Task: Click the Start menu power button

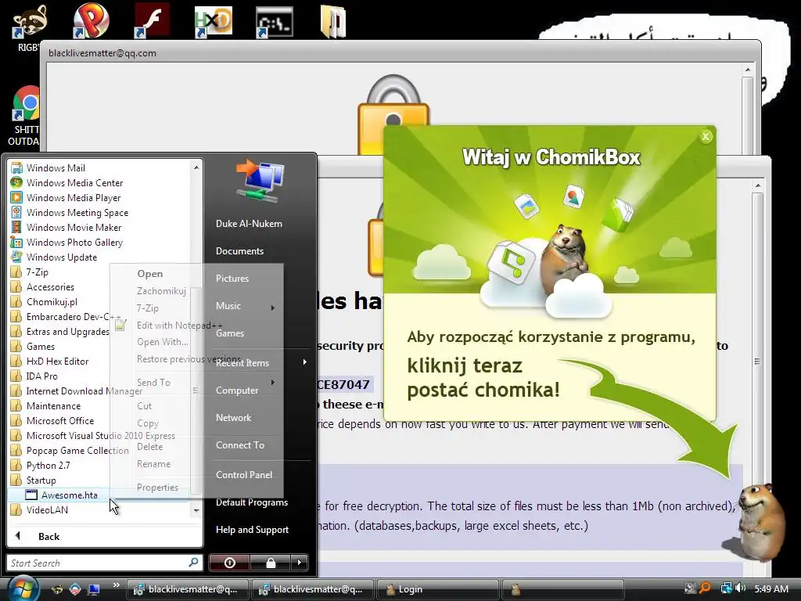Action: pyautogui.click(x=229, y=563)
